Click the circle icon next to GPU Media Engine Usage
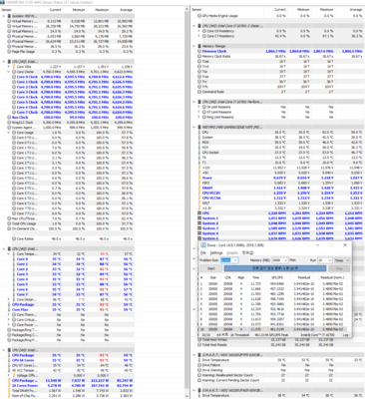 [199, 16]
